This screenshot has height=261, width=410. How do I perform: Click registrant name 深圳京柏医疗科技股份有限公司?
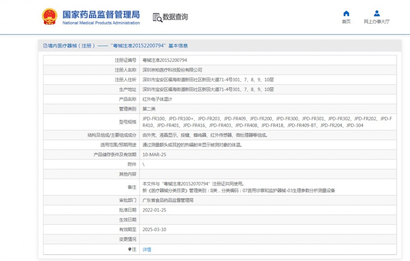[x=172, y=70]
